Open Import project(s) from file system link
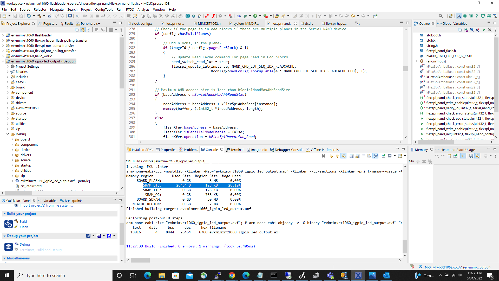This screenshot has height=281, width=499. [x=46, y=205]
